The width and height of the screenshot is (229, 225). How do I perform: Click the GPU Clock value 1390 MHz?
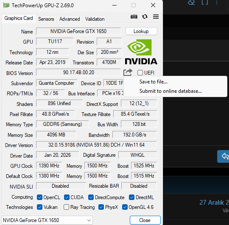pyautogui.click(x=49, y=166)
